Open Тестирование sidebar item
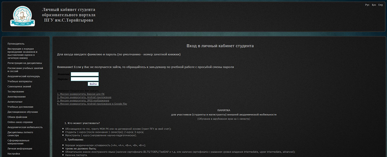Screen dimensions: 387x157 pos(16,92)
